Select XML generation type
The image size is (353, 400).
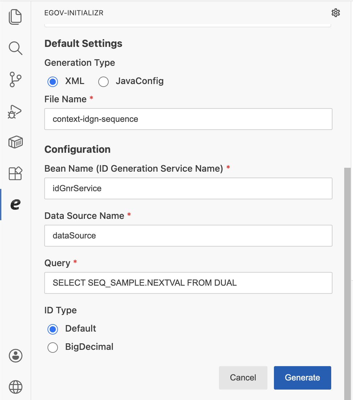(53, 81)
